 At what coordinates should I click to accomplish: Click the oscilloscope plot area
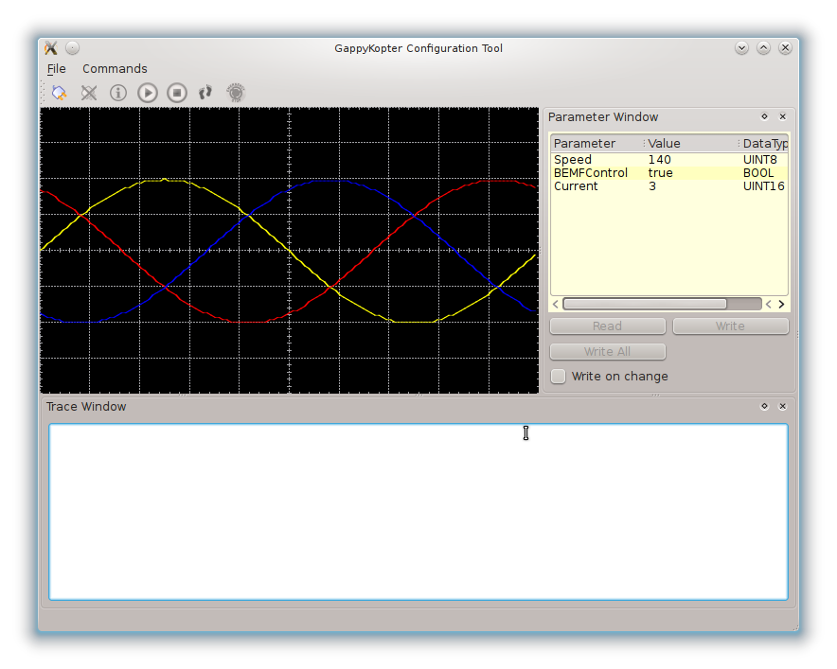pyautogui.click(x=290, y=250)
